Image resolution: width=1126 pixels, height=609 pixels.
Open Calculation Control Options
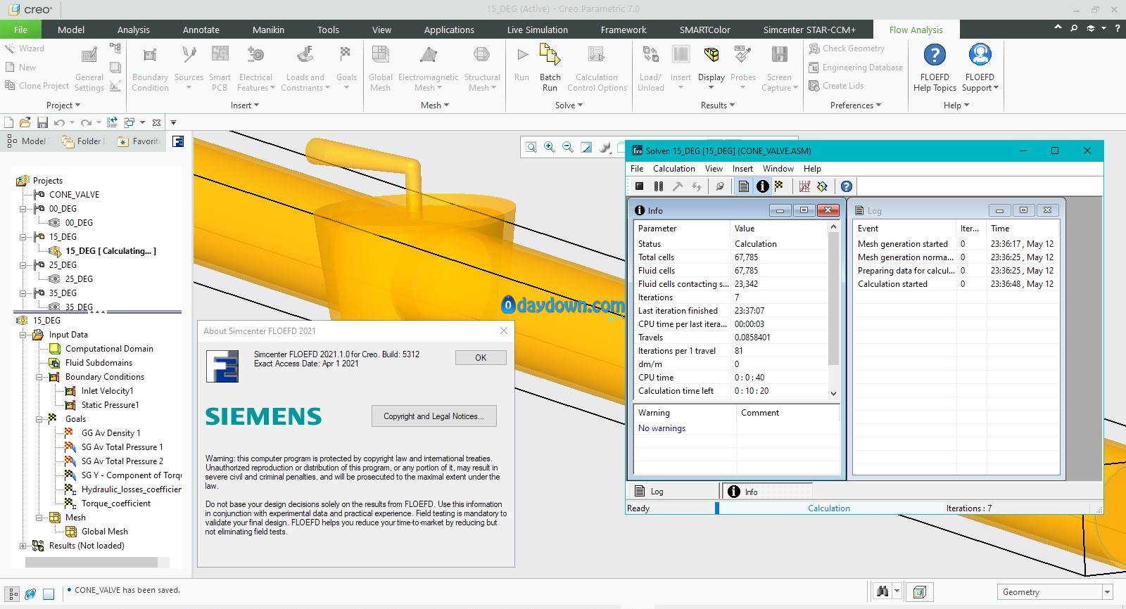pos(597,68)
